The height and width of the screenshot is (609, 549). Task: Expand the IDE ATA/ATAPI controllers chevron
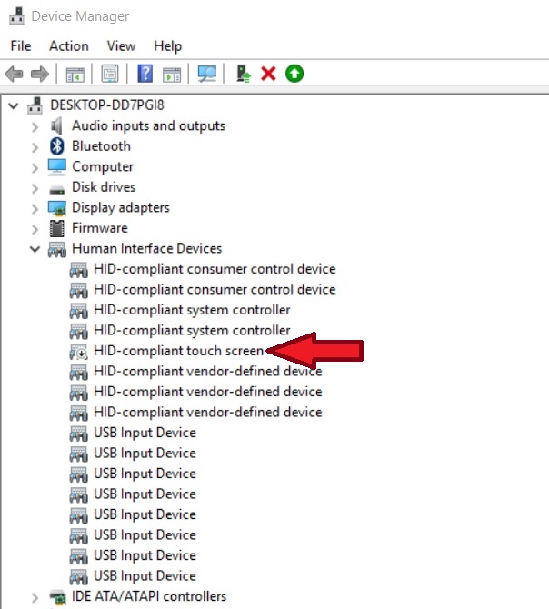coord(35,597)
